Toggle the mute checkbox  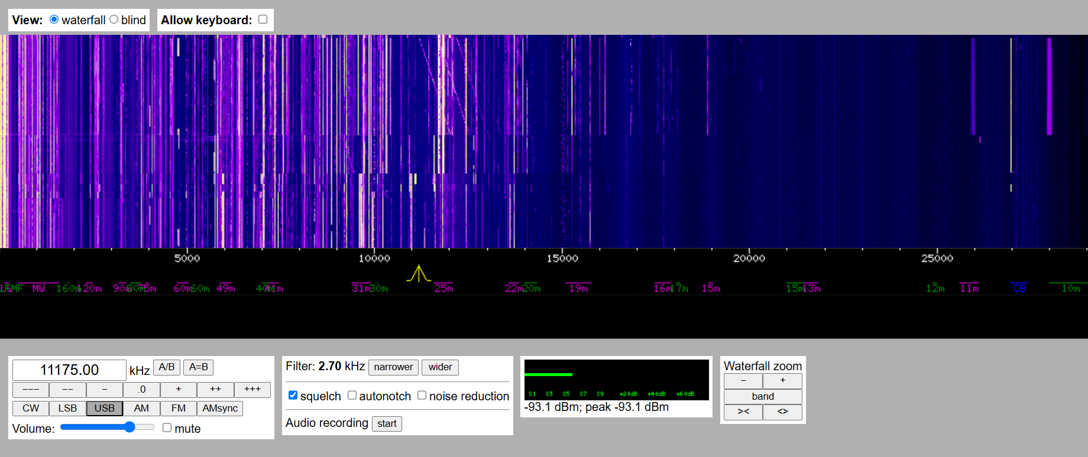click(x=167, y=427)
